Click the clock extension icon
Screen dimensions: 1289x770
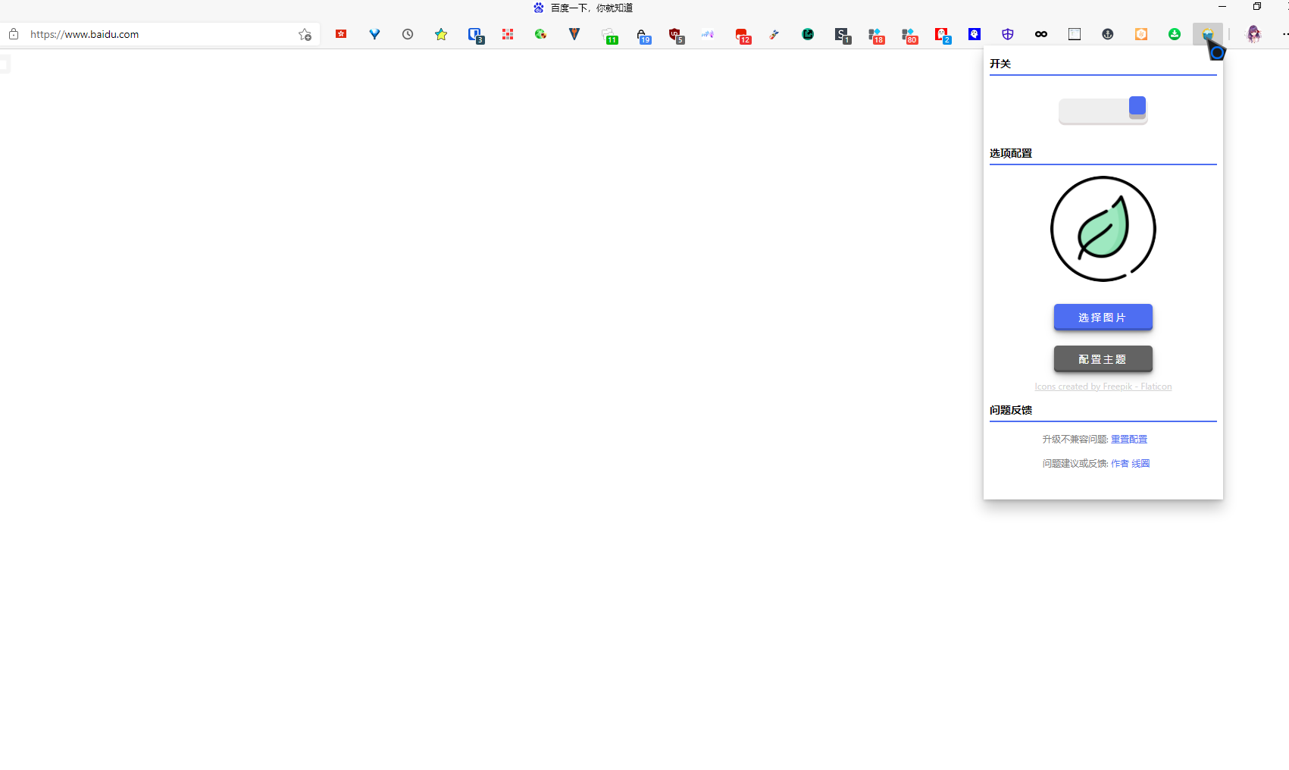click(408, 34)
